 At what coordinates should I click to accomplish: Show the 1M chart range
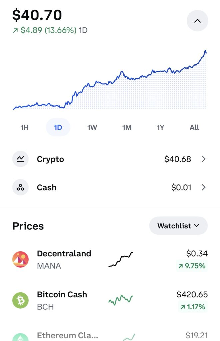[x=127, y=127]
